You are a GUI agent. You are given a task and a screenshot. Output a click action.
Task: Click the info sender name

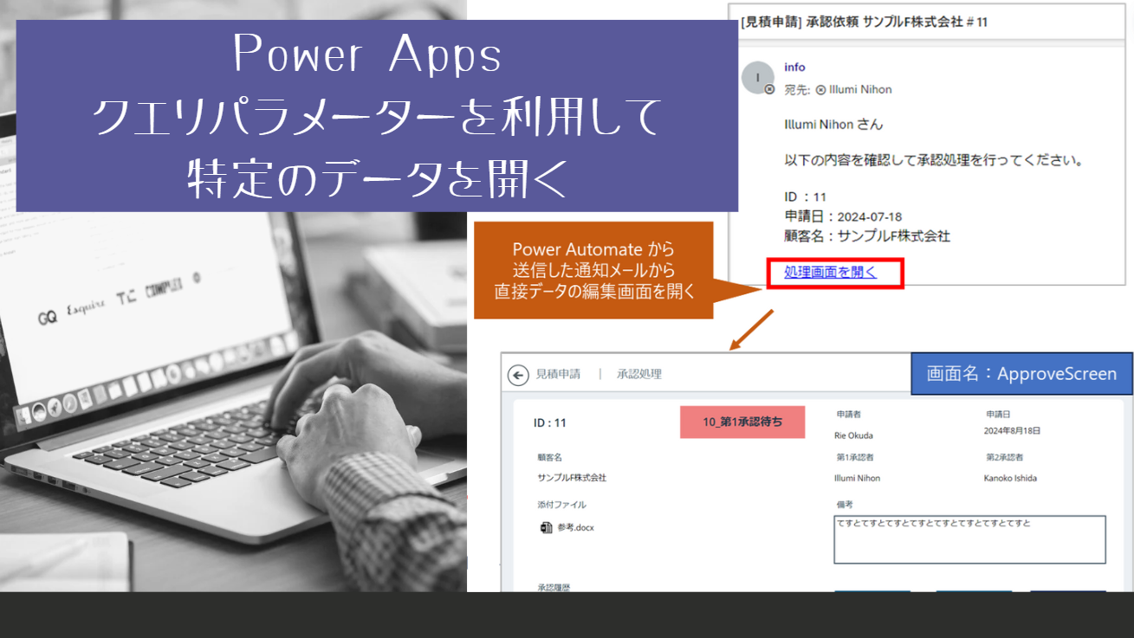tap(794, 67)
